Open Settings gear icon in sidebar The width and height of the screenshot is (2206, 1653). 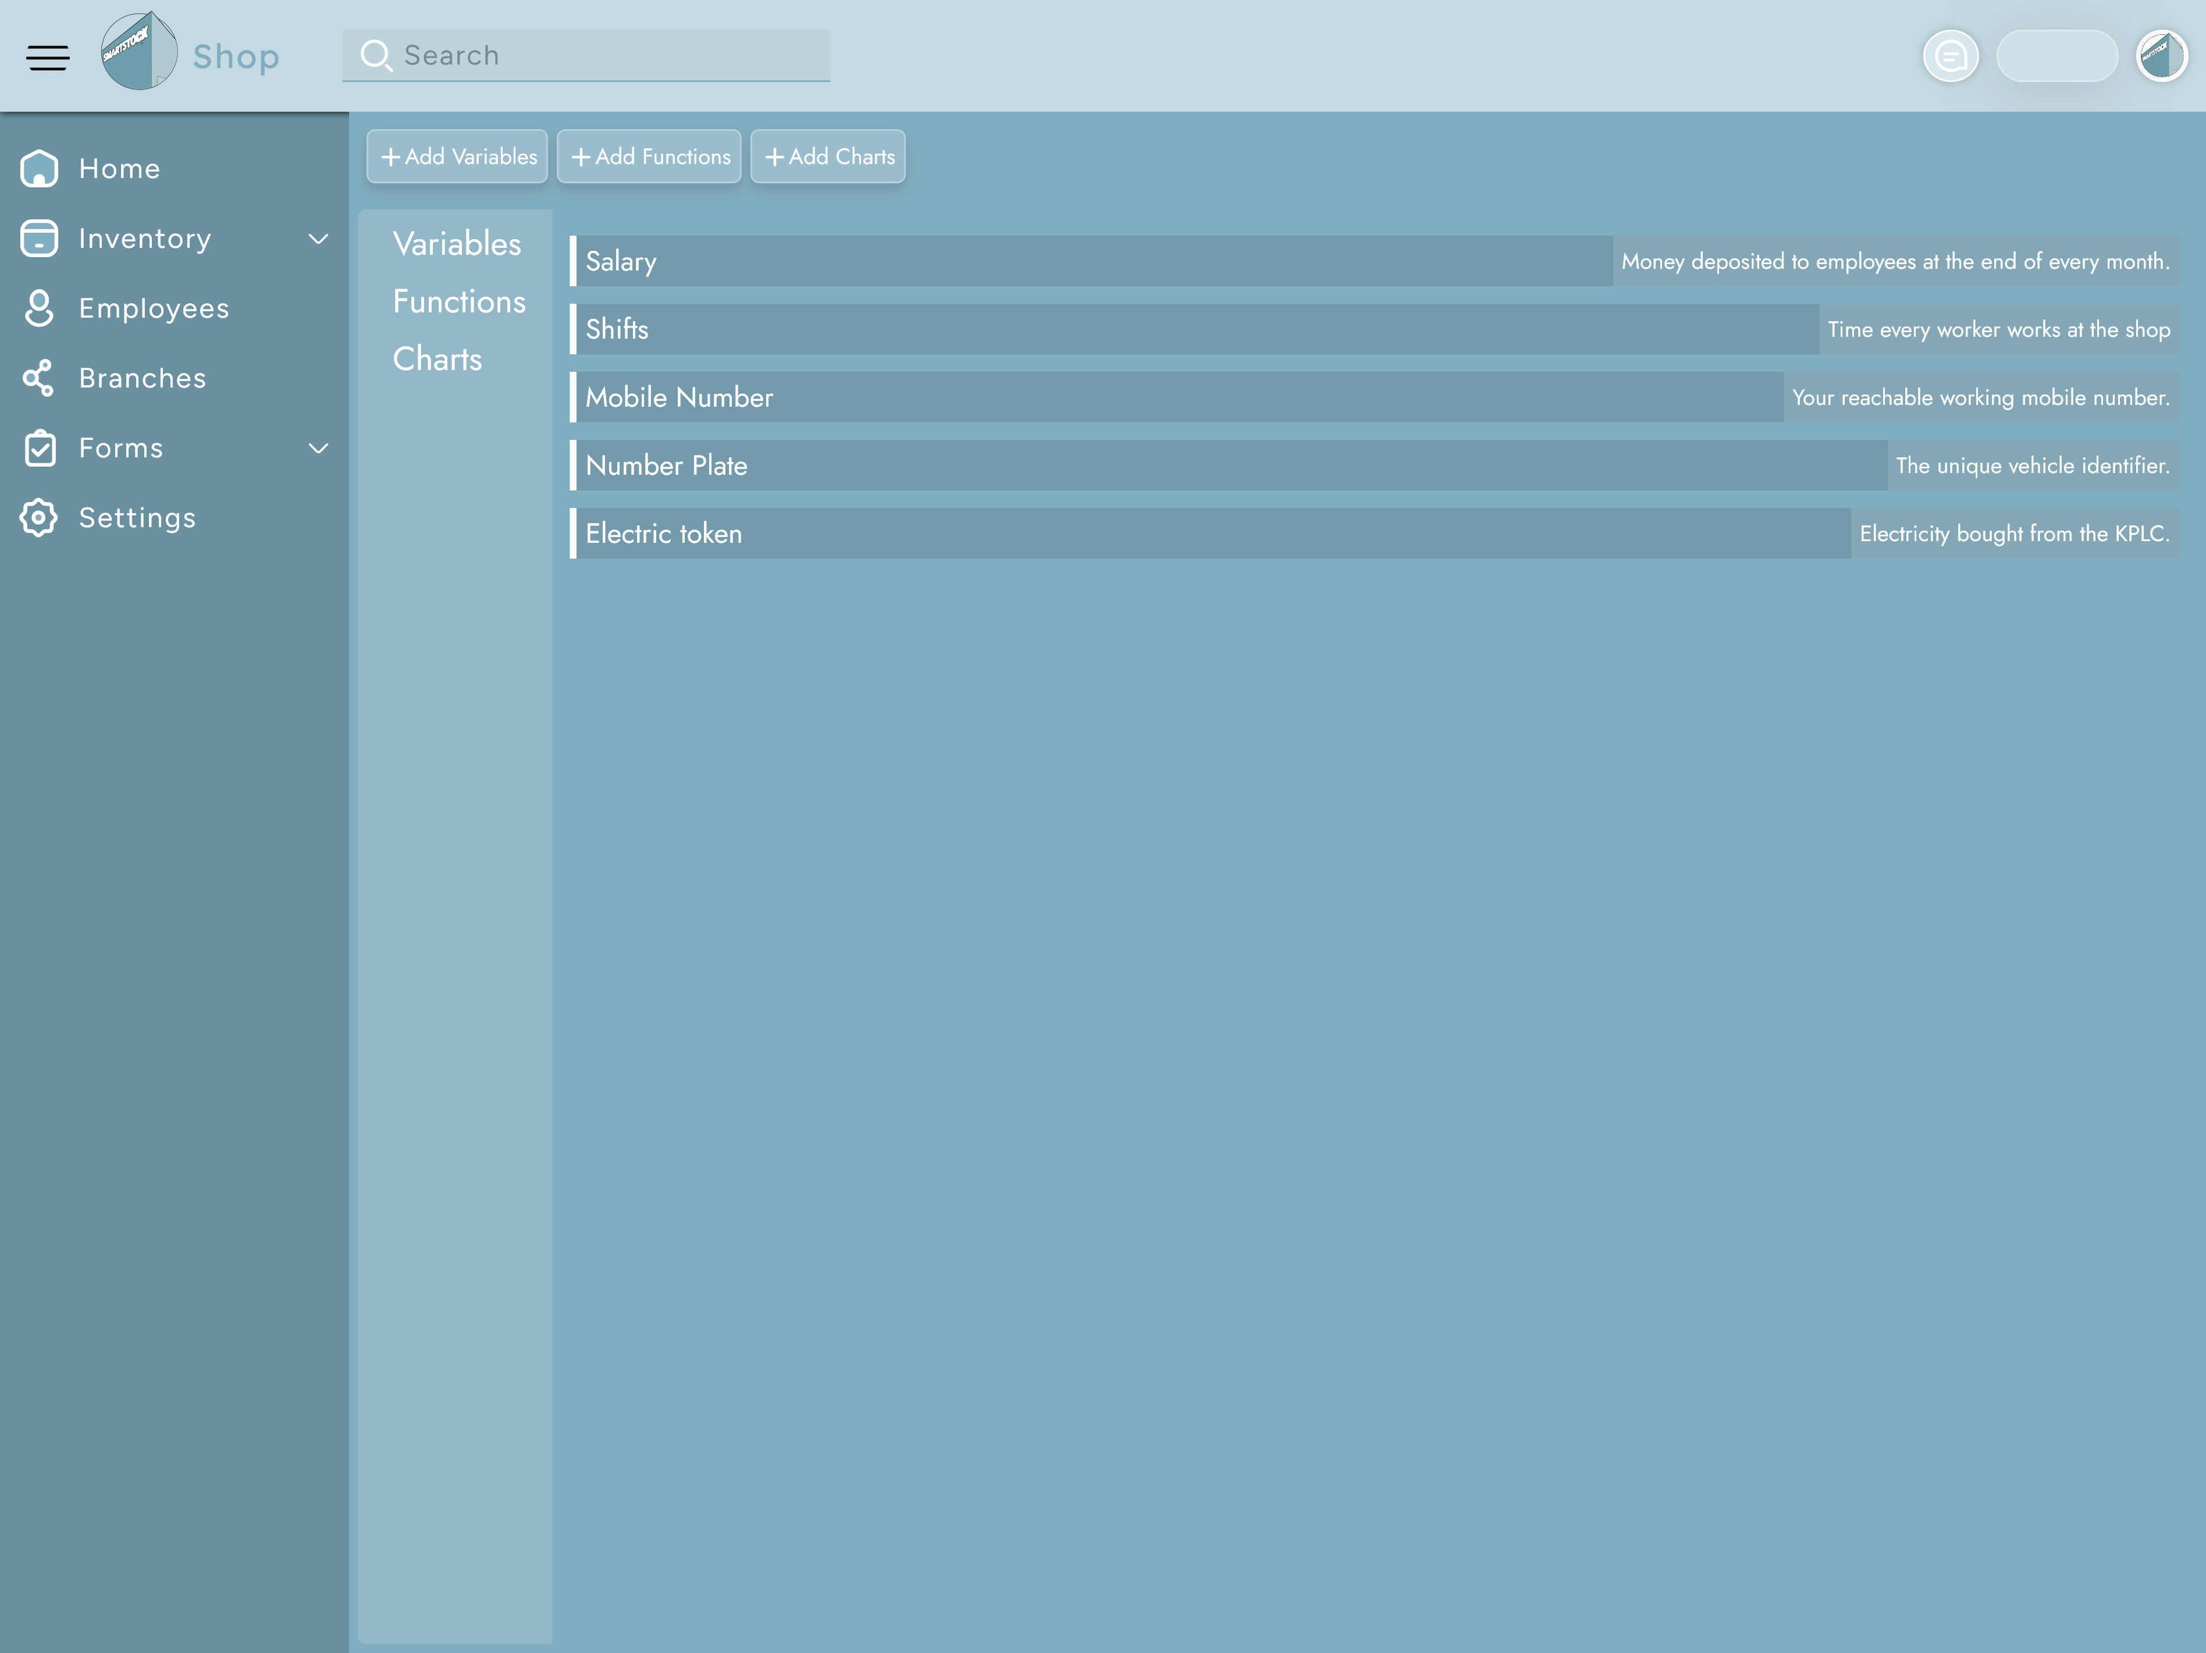click(39, 518)
